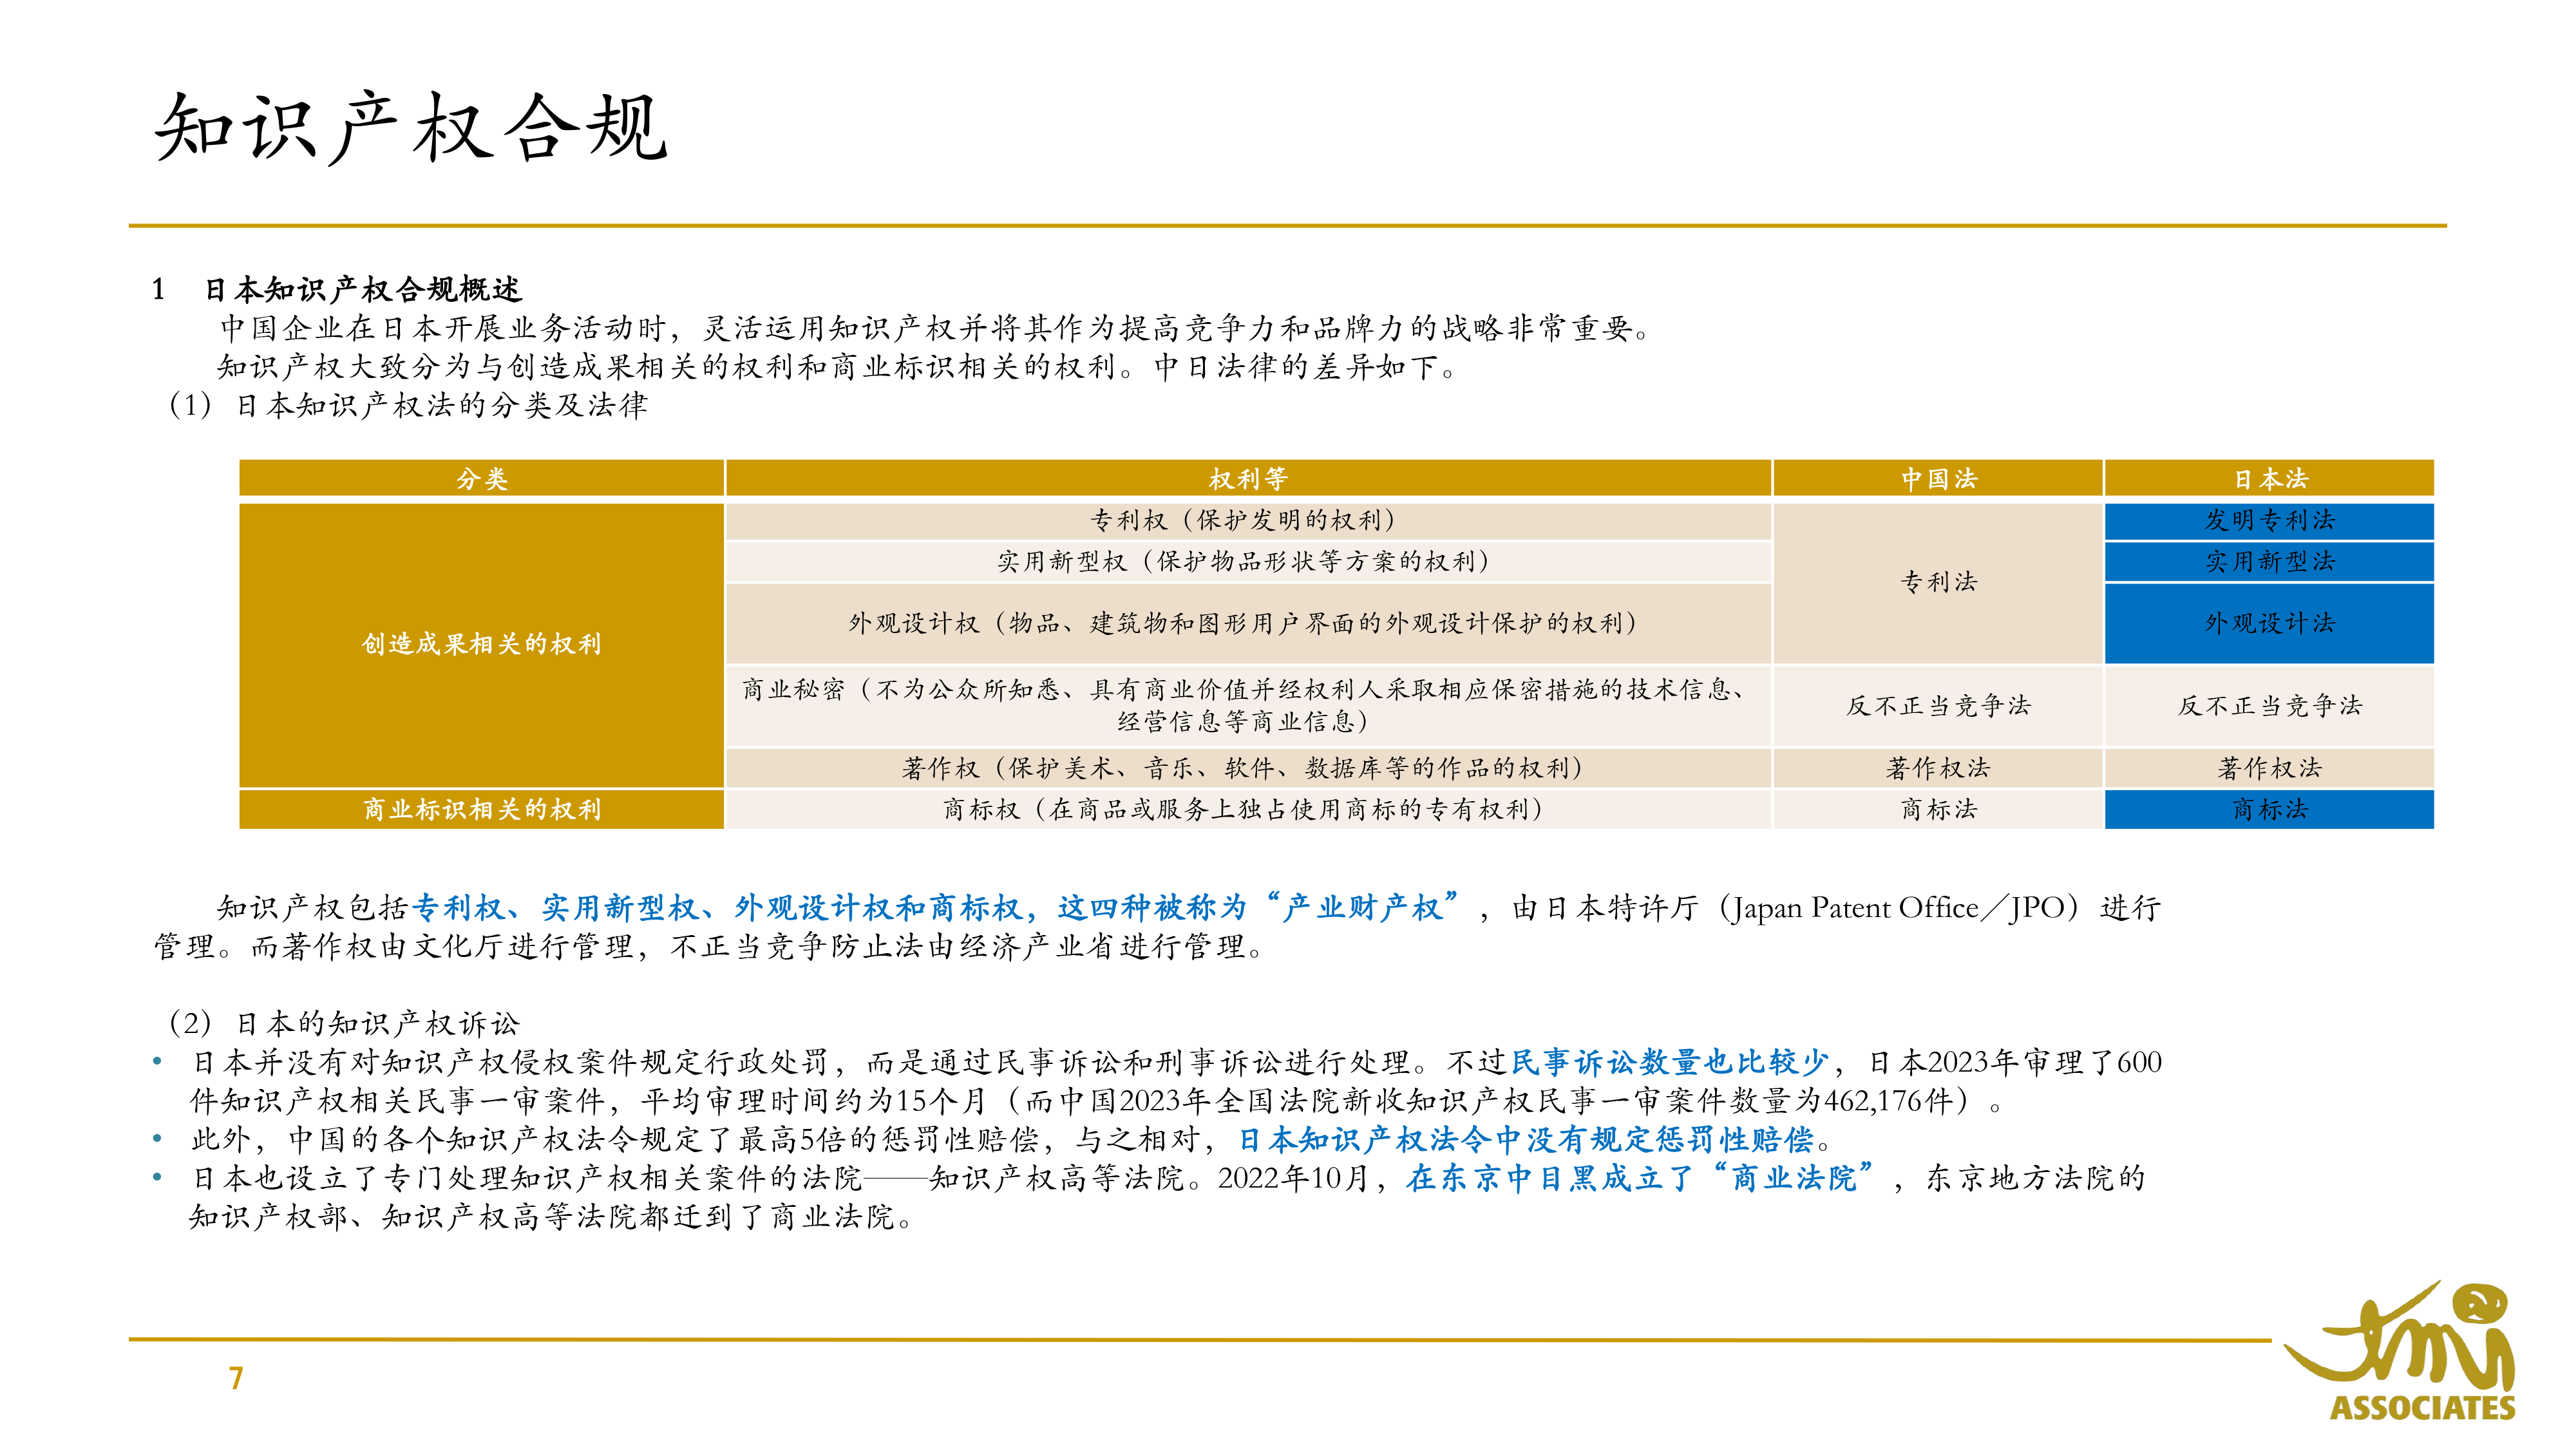Click the table header 中国法
Image resolution: width=2576 pixels, height=1449 pixels.
pos(1938,479)
